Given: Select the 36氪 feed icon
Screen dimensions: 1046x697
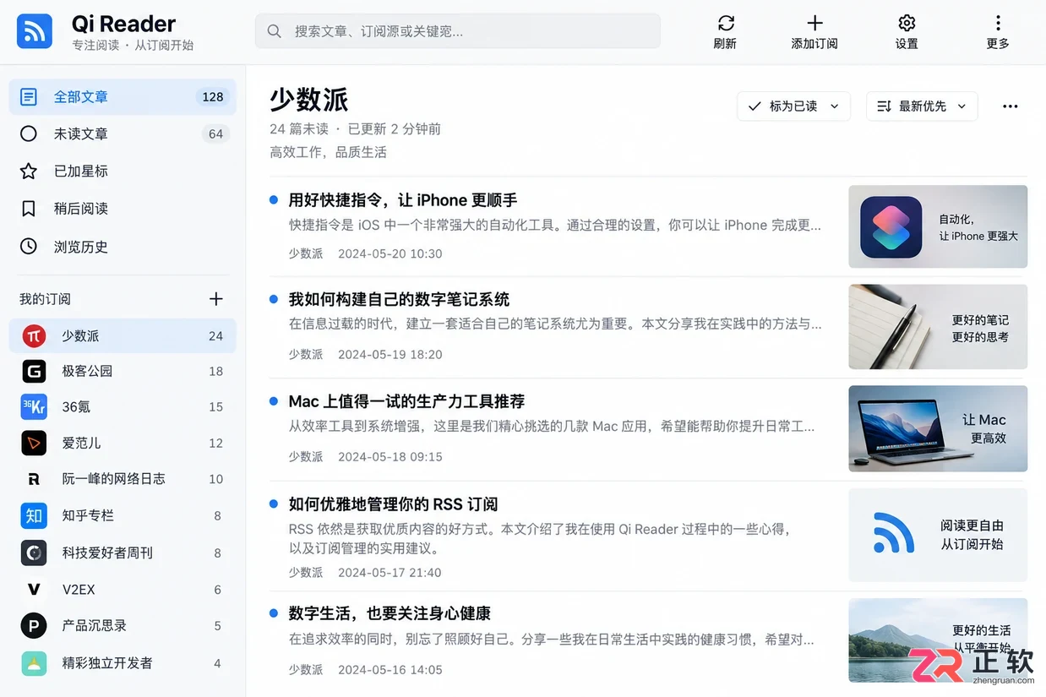Looking at the screenshot, I should coord(34,406).
